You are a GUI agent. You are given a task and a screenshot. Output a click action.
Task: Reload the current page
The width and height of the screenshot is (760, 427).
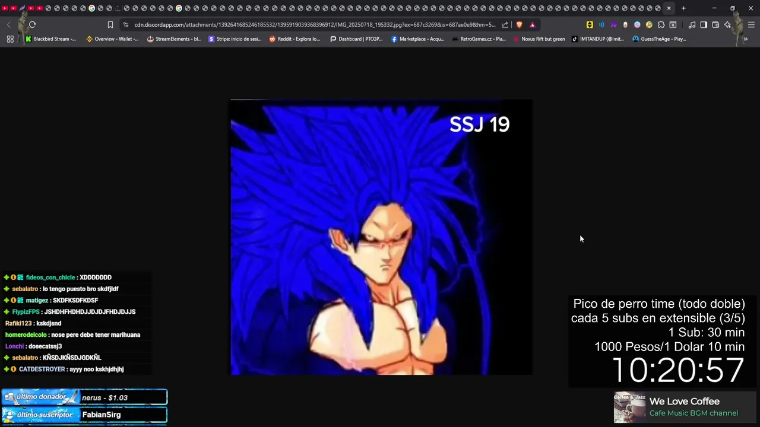(x=32, y=25)
